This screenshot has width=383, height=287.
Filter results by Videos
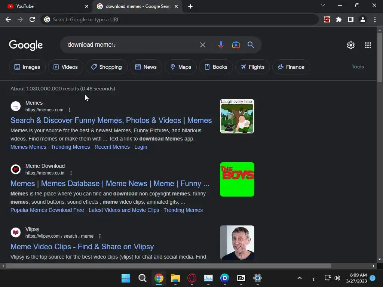pyautogui.click(x=65, y=67)
